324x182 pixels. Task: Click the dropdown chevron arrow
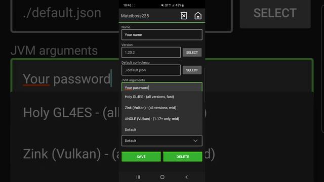click(195, 141)
